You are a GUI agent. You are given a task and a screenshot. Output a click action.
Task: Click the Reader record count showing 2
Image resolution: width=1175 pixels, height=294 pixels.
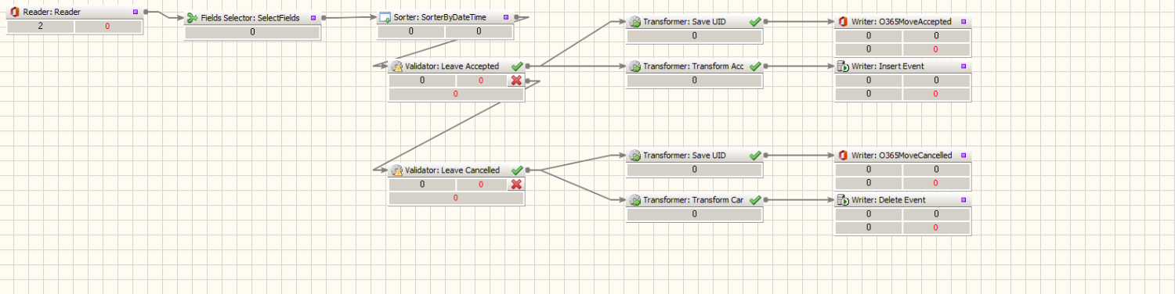click(x=40, y=27)
